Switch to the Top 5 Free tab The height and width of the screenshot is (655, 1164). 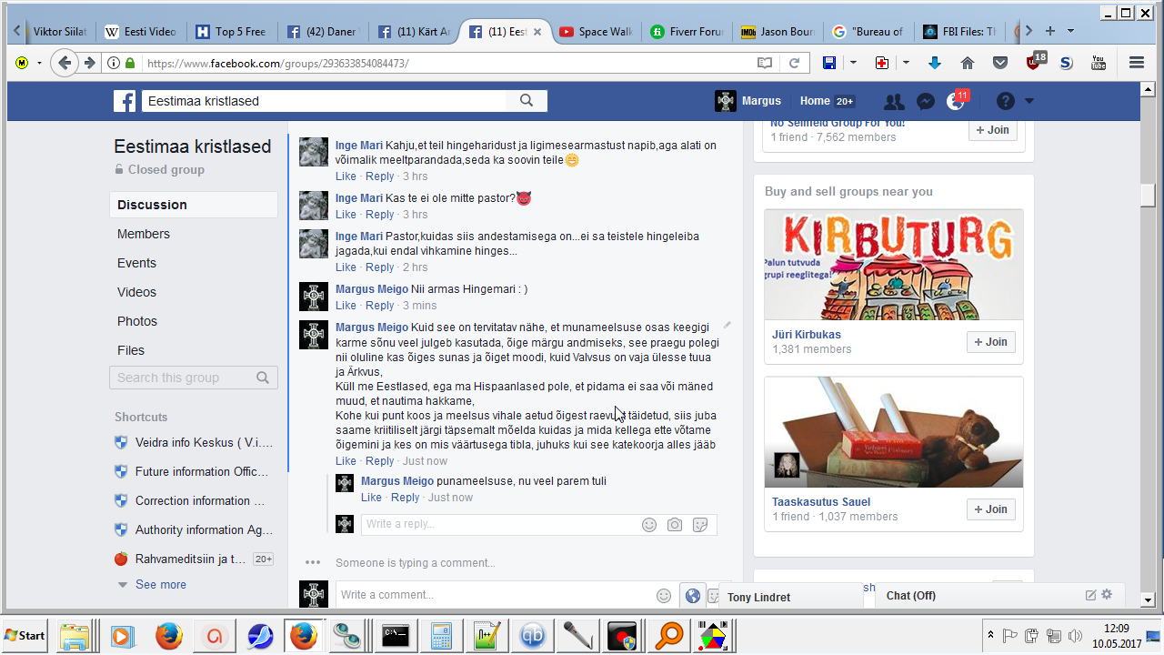(232, 31)
